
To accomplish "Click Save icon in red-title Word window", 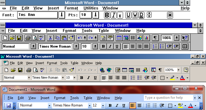I will click(9, 106).
